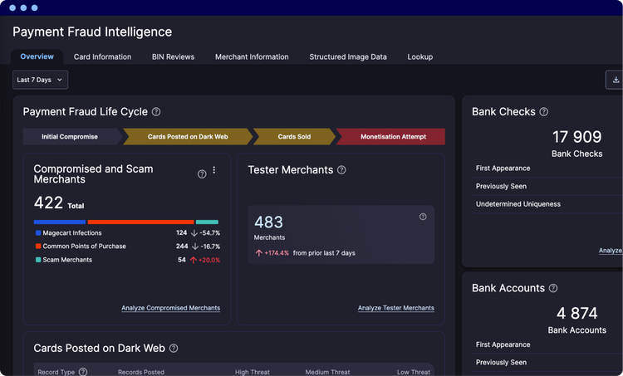Open help icon next to Bank Accounts

click(553, 288)
